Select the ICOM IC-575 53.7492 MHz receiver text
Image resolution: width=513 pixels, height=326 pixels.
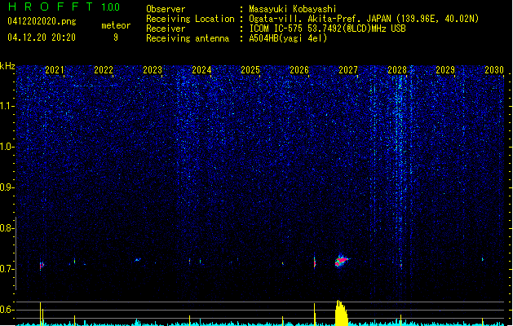tap(328, 29)
